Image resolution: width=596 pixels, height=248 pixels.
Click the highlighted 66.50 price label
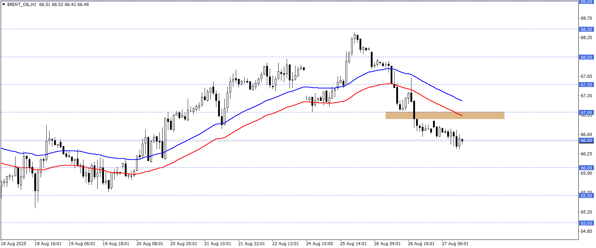pyautogui.click(x=586, y=140)
